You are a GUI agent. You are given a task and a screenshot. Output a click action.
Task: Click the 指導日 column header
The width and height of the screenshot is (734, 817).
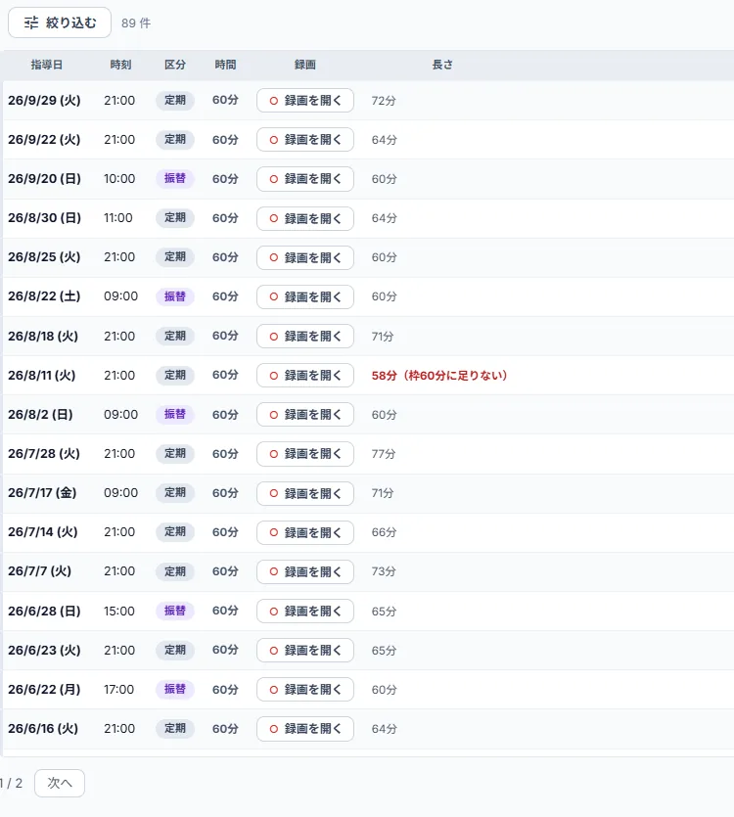pyautogui.click(x=46, y=65)
